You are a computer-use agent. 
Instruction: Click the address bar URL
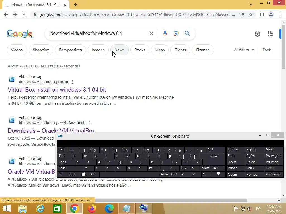tap(137, 14)
